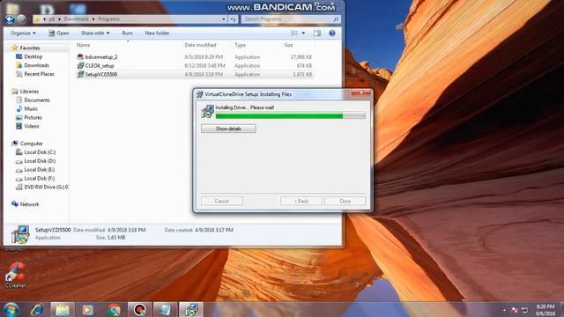
Task: Open DVD RW Drive (G:)
Action: [x=45, y=187]
